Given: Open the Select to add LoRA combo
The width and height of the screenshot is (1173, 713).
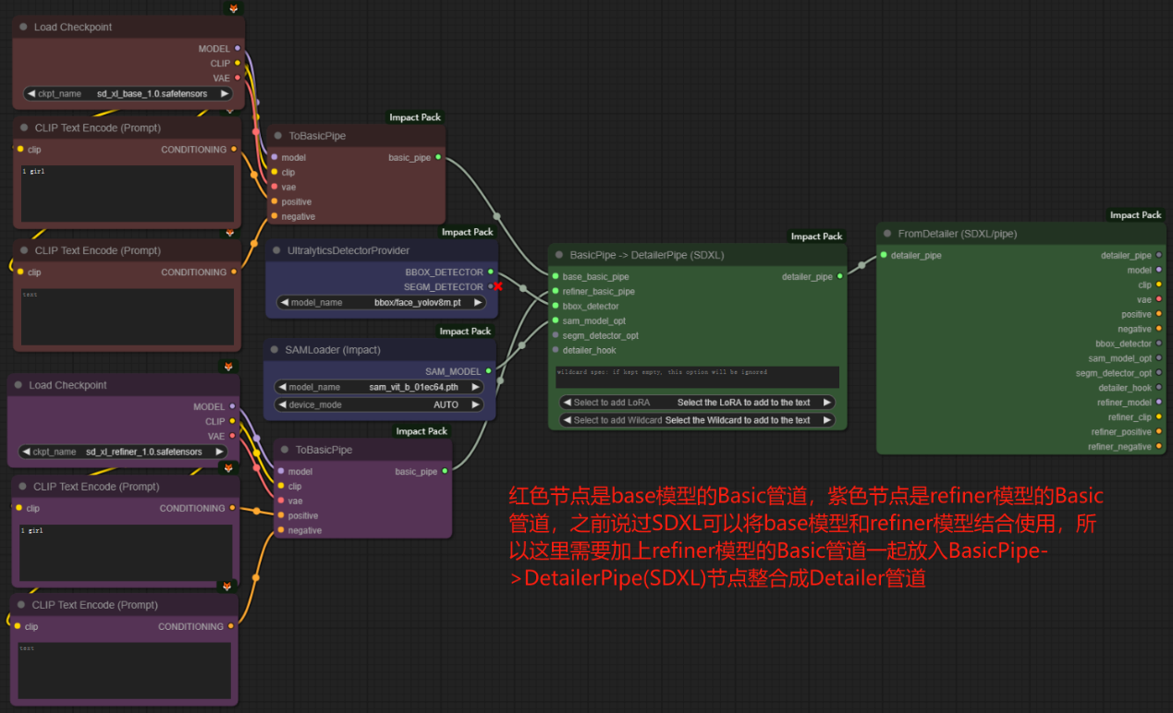Looking at the screenshot, I should click(697, 403).
